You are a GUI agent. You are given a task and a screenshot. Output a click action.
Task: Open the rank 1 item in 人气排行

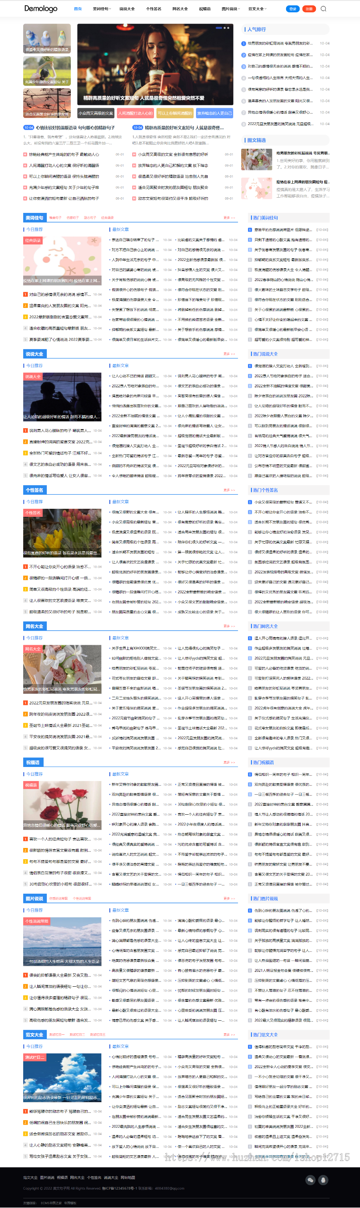pos(280,43)
